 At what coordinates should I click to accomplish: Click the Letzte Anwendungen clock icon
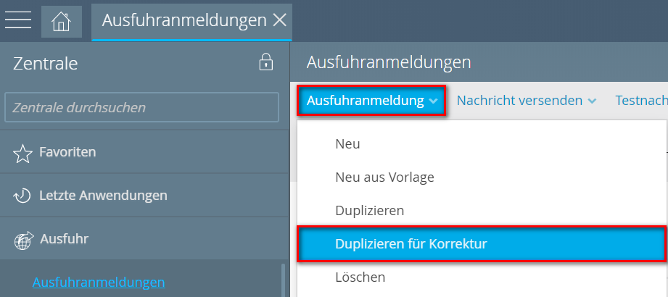[x=23, y=196]
